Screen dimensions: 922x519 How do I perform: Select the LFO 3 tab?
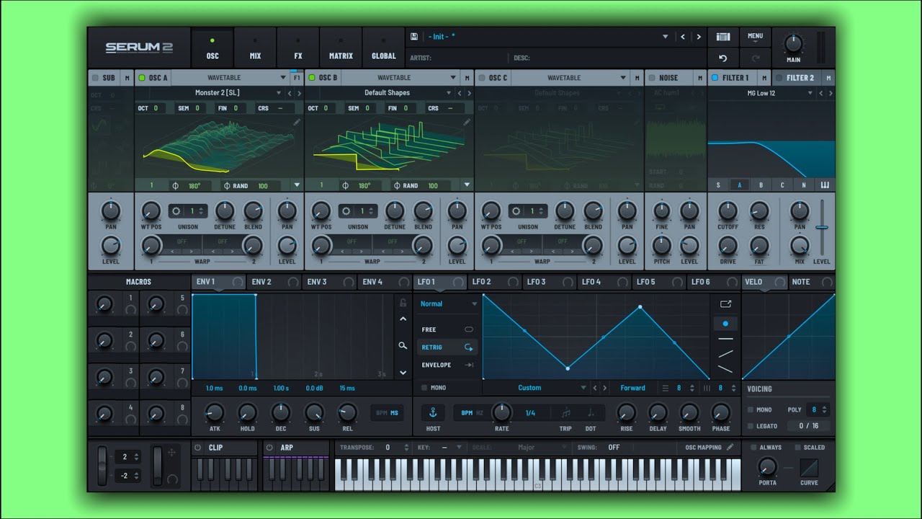click(x=549, y=282)
